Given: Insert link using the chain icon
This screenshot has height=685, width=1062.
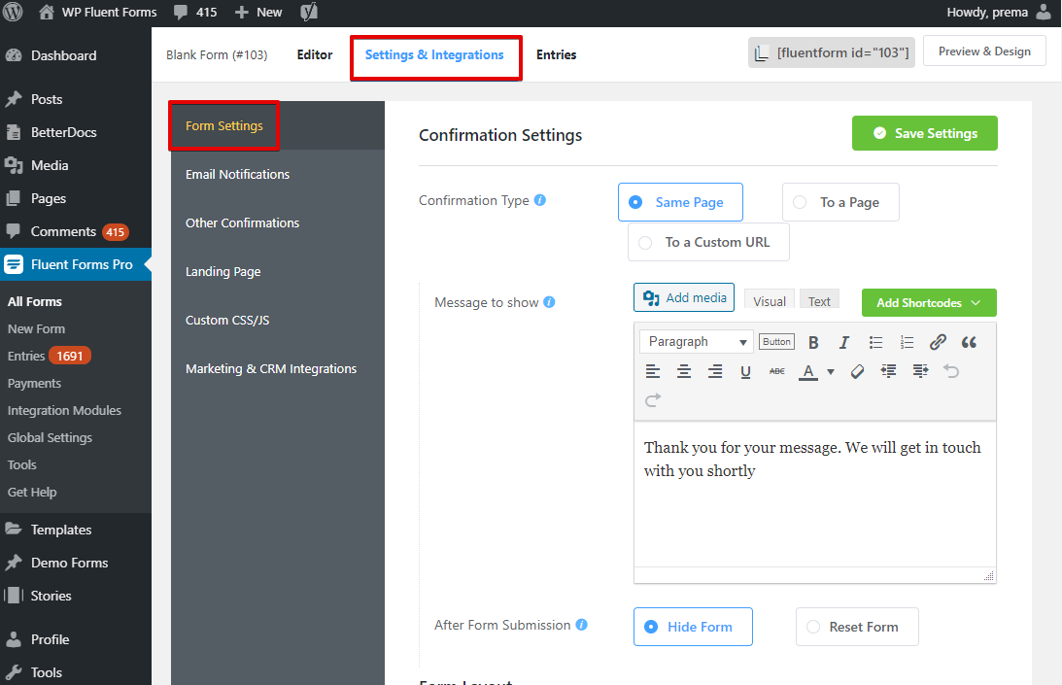Looking at the screenshot, I should tap(938, 342).
